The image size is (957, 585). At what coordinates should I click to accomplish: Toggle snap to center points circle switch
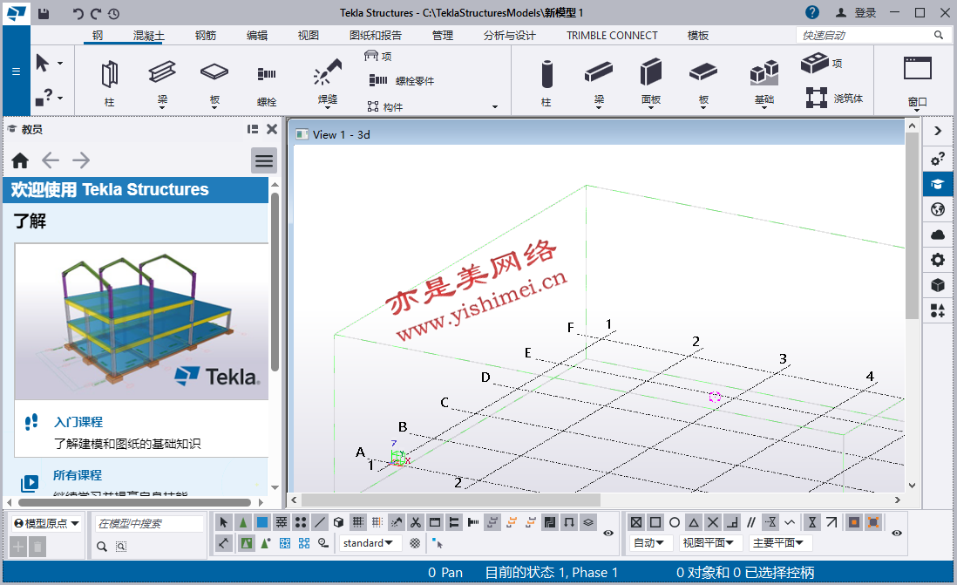[675, 522]
